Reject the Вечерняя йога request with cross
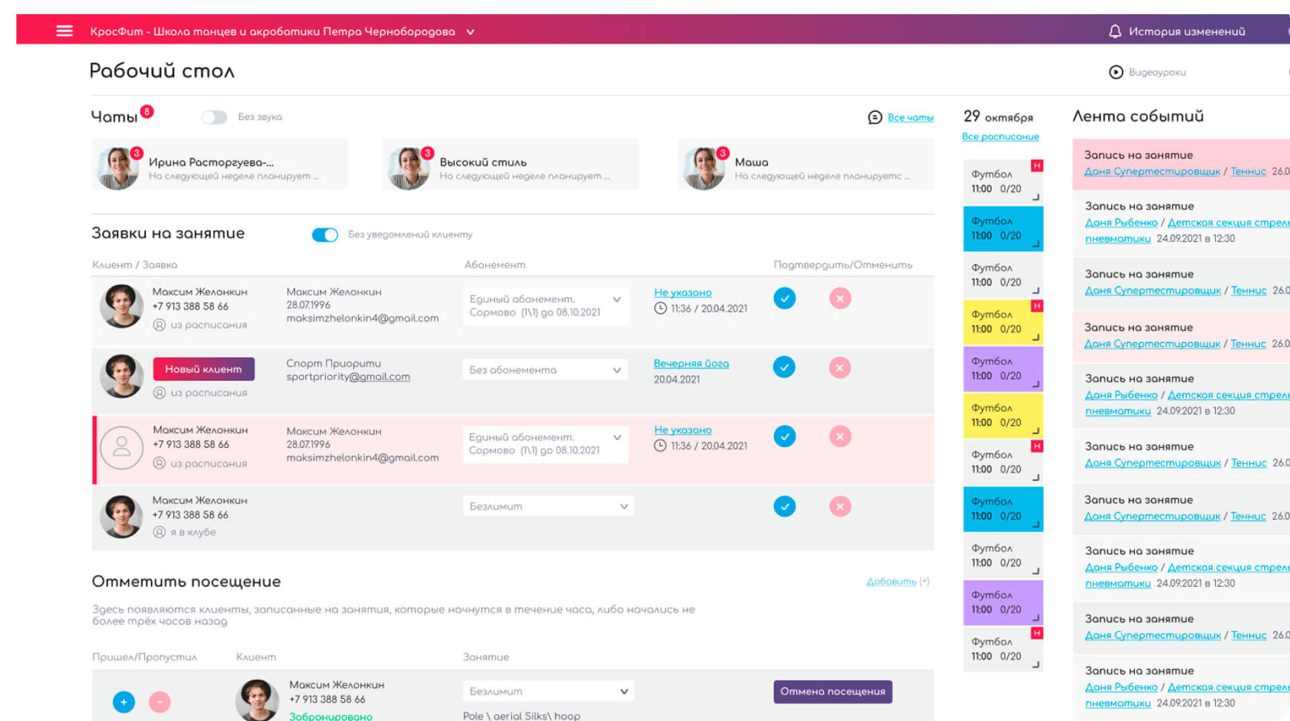Viewport: 1290px width, 721px height. tap(840, 367)
